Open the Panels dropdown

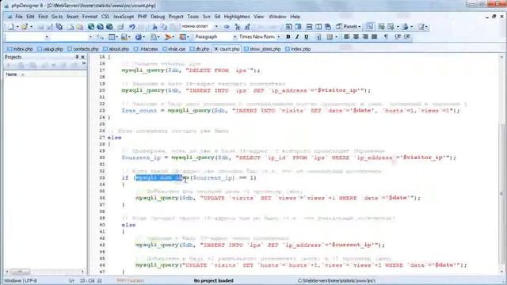349,26
